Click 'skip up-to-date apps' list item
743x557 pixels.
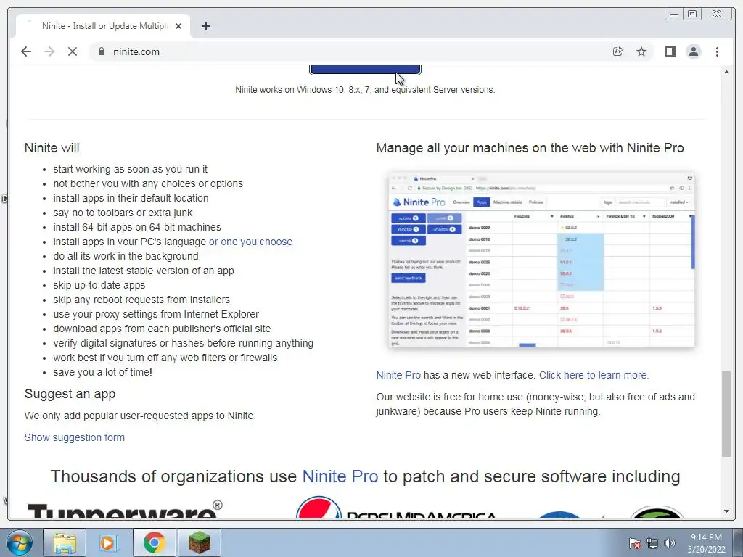click(99, 285)
